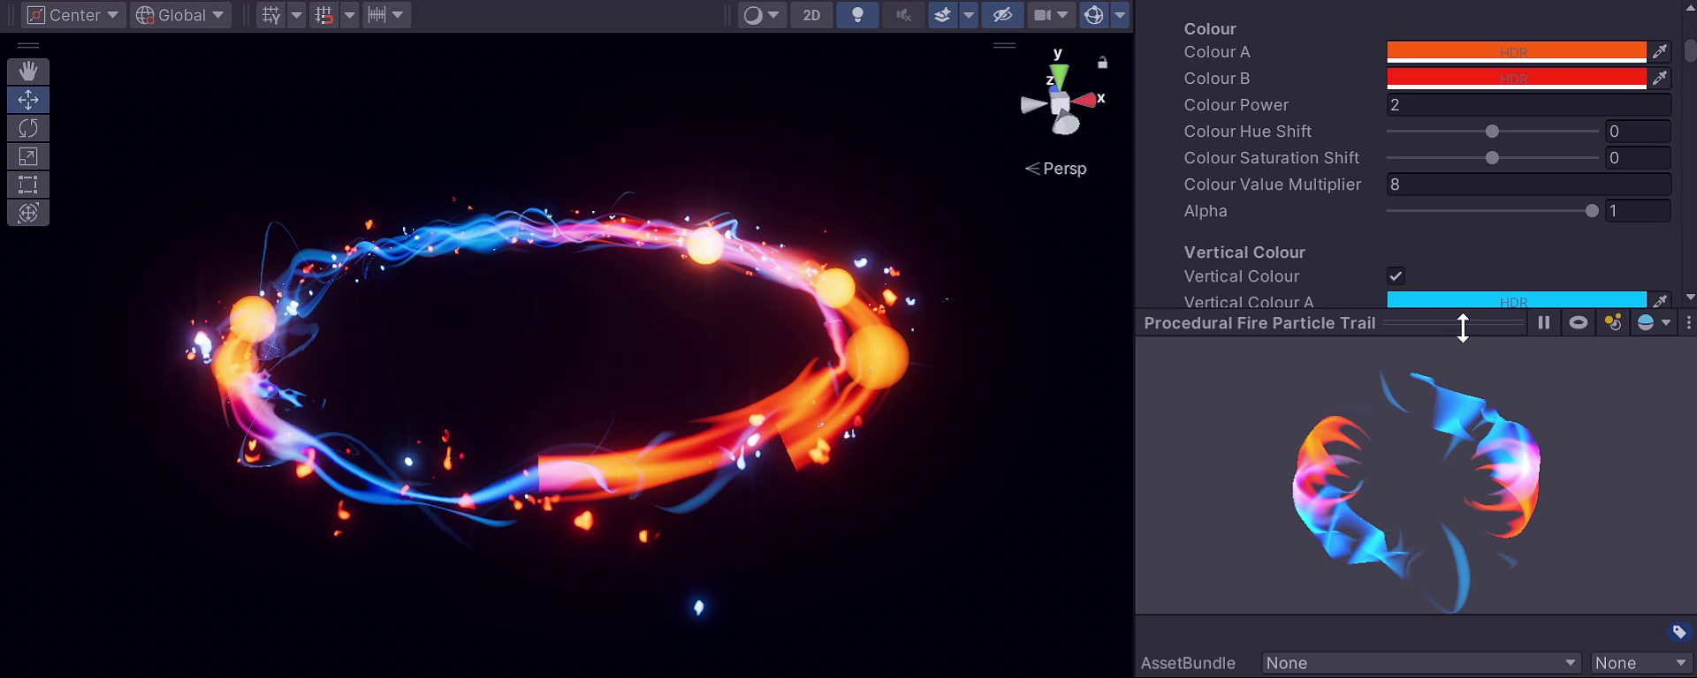Click the Colour B HDR swatch
The width and height of the screenshot is (1697, 678).
pos(1517,79)
